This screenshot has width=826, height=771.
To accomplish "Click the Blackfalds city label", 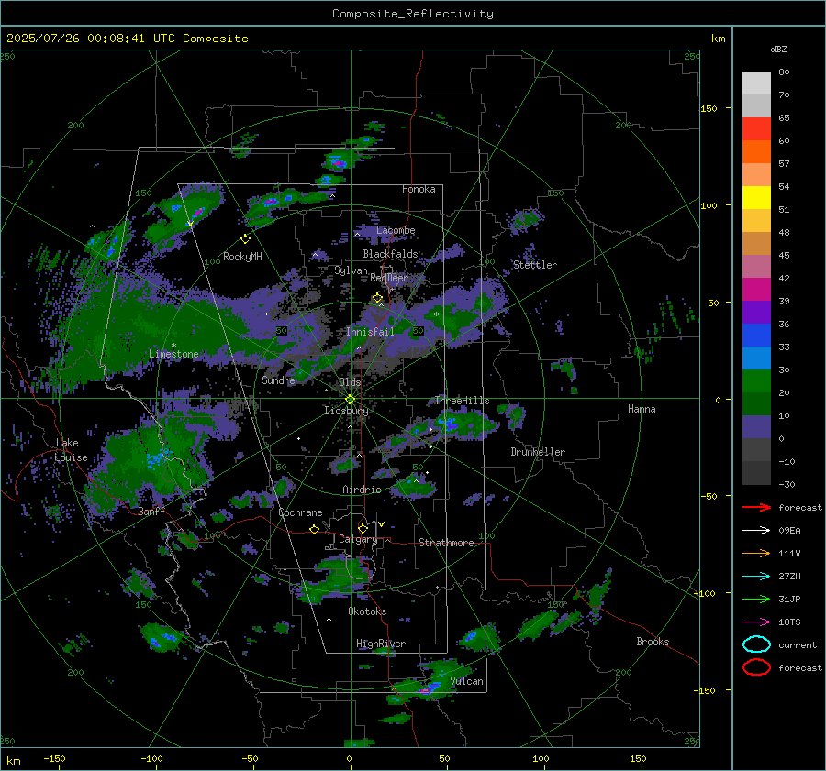I will pyautogui.click(x=390, y=254).
